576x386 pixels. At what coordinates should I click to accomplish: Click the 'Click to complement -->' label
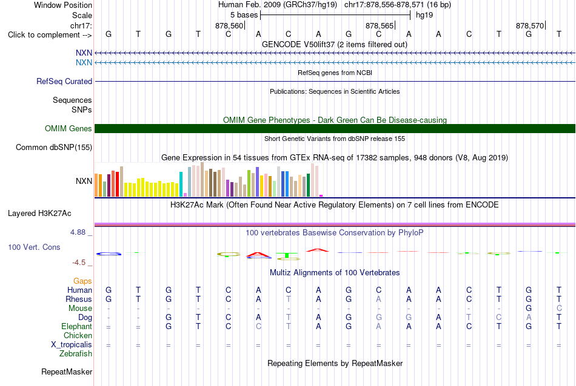point(50,35)
